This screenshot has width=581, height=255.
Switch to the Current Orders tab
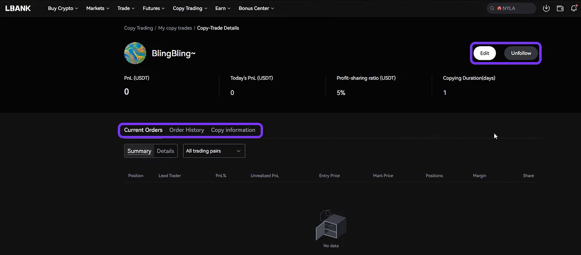coord(143,130)
